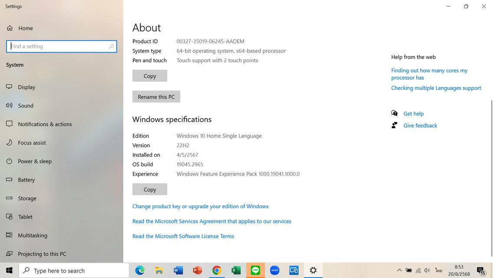Image resolution: width=493 pixels, height=278 pixels.
Task: Open the Action Center notifications icon
Action: pyautogui.click(x=481, y=271)
